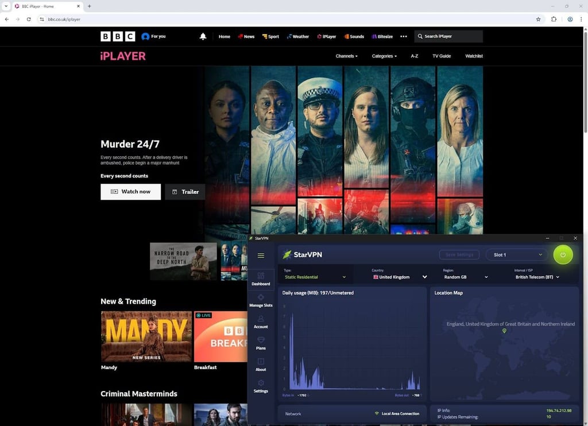
Task: Open a new Chrome tab
Action: 89,6
